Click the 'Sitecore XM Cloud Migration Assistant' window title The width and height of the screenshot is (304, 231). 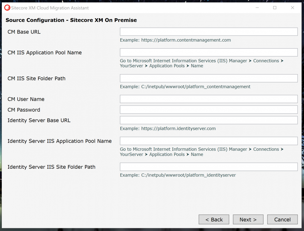click(x=50, y=8)
